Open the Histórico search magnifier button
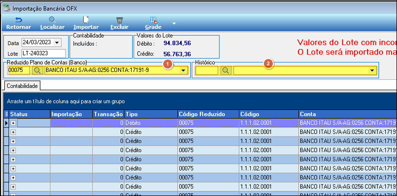Screen dimensions: 397x196 pyautogui.click(x=226, y=70)
